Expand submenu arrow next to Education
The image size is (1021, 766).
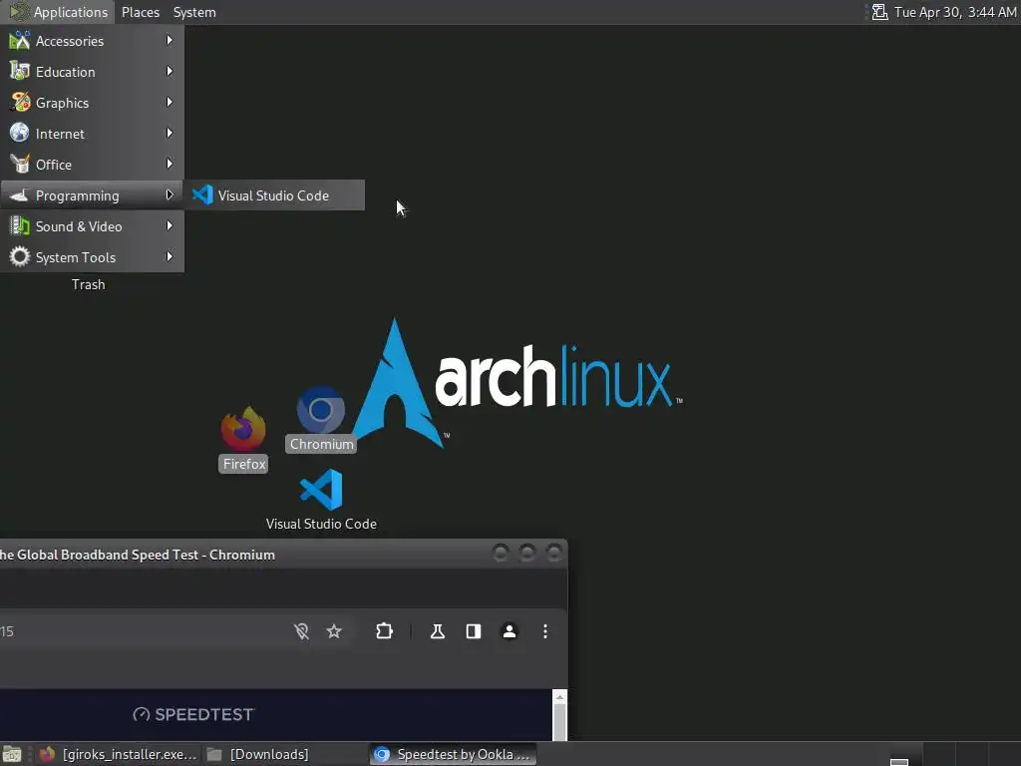[170, 71]
